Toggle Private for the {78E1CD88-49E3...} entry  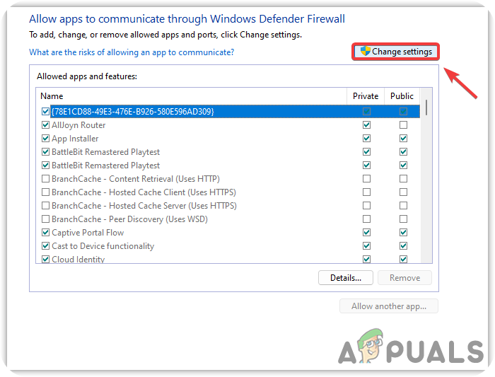coord(366,112)
